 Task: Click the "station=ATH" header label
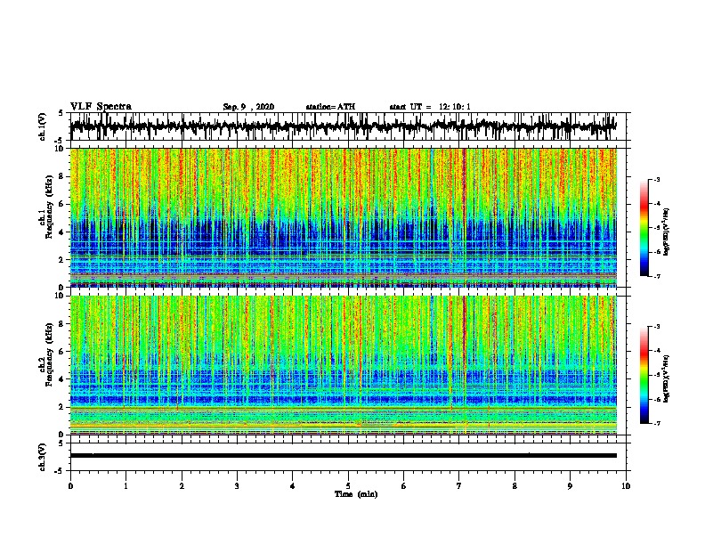(x=330, y=107)
